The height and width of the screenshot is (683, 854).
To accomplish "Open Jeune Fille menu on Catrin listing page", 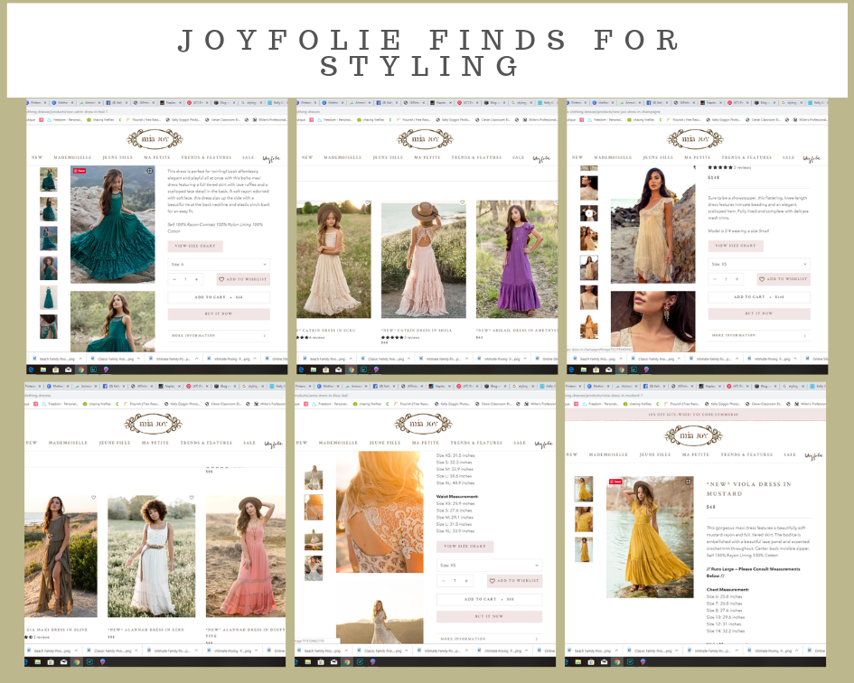I will pos(388,157).
